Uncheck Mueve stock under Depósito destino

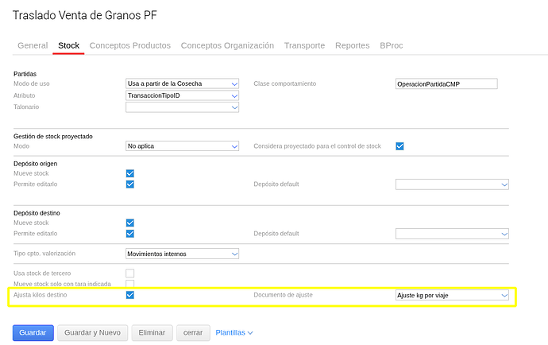tap(130, 223)
